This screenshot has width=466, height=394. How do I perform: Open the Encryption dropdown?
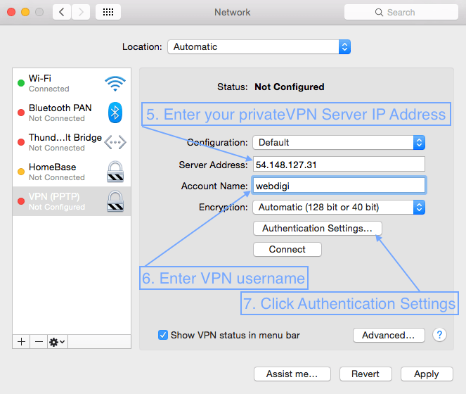[339, 207]
